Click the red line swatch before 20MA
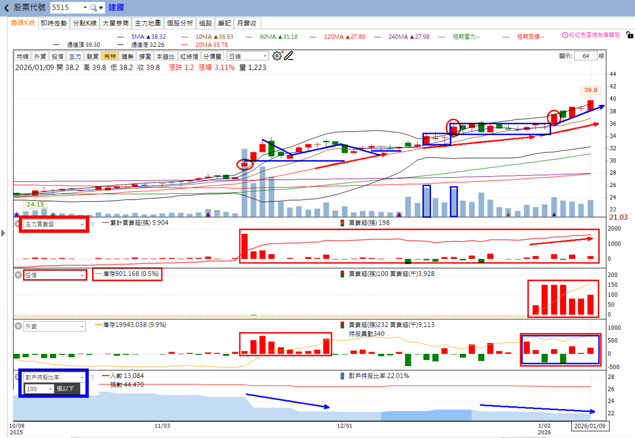The image size is (635, 438). [185, 45]
